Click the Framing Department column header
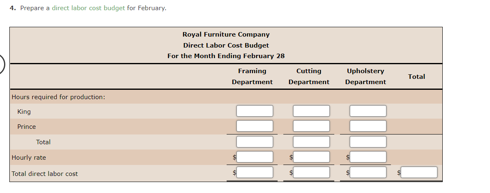The height and width of the screenshot is (193, 490). point(252,76)
